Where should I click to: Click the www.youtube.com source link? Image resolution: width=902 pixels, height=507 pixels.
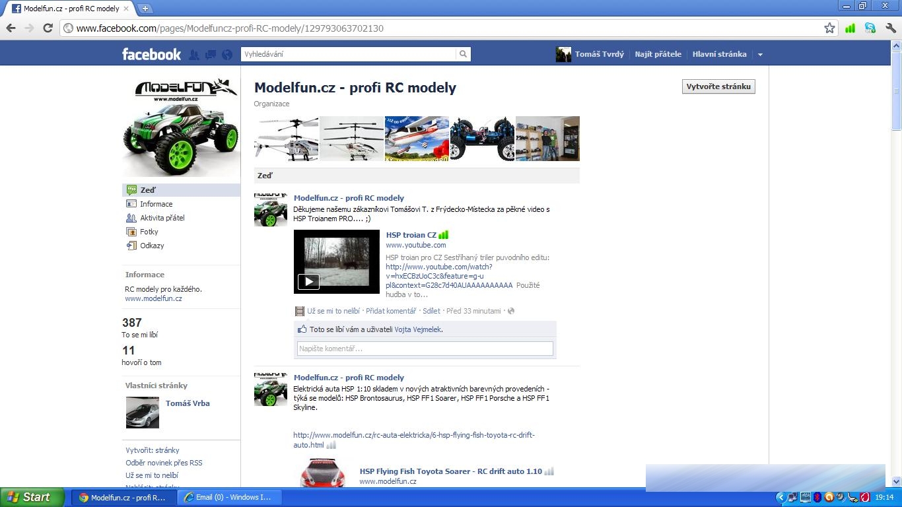[416, 245]
